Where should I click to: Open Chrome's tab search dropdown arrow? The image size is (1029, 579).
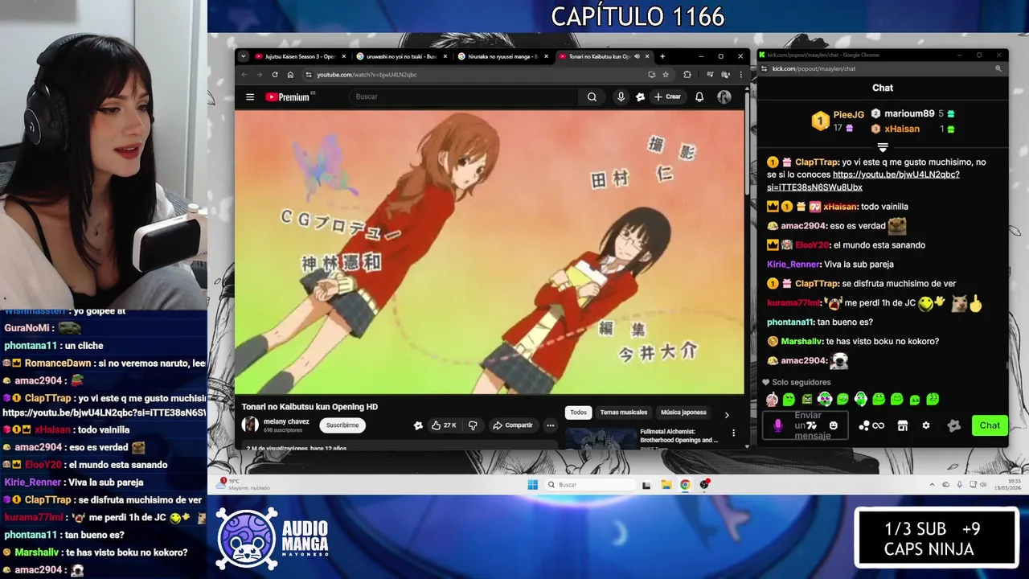(x=243, y=56)
